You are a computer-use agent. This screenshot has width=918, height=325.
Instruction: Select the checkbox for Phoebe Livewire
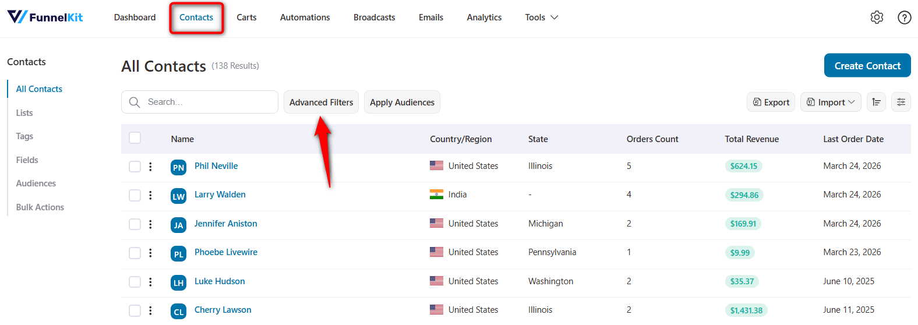click(x=135, y=253)
